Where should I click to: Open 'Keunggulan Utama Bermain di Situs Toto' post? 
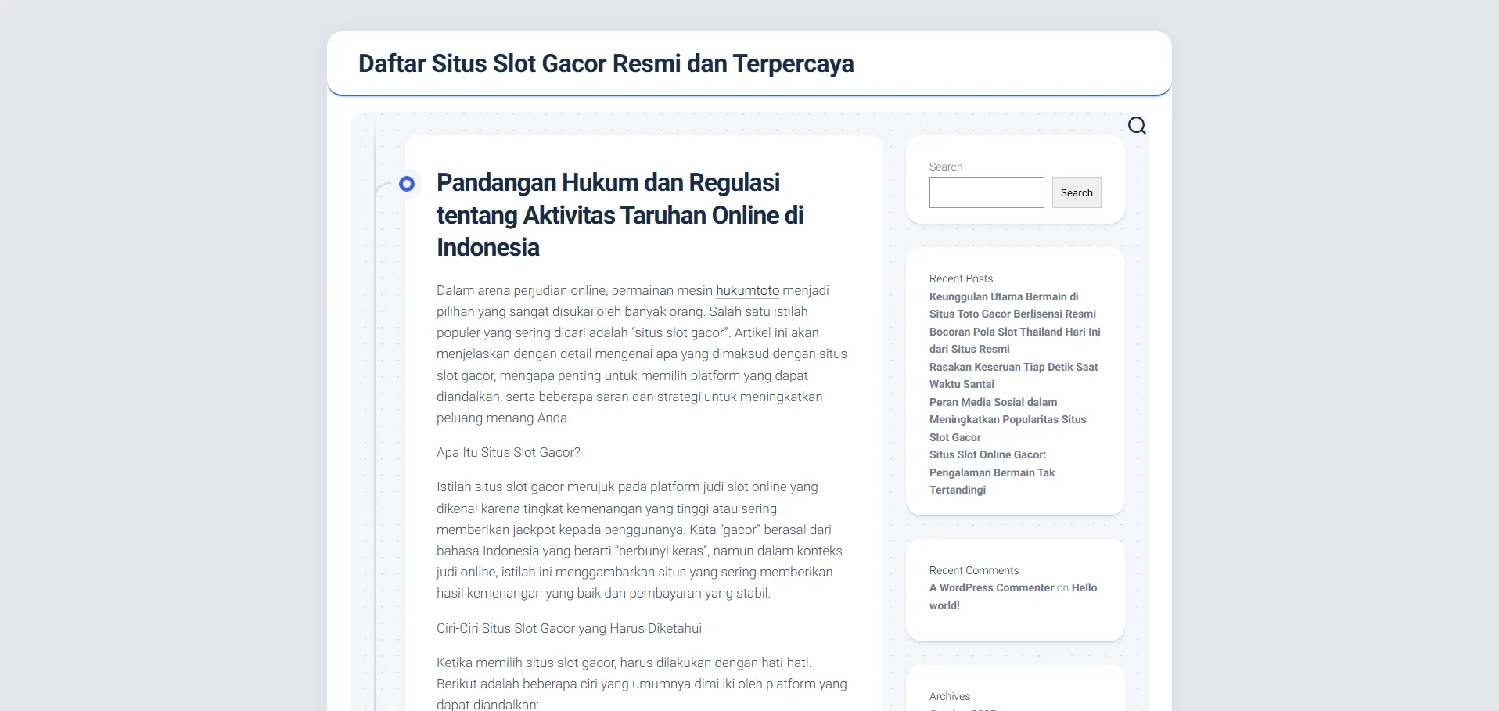[1012, 305]
